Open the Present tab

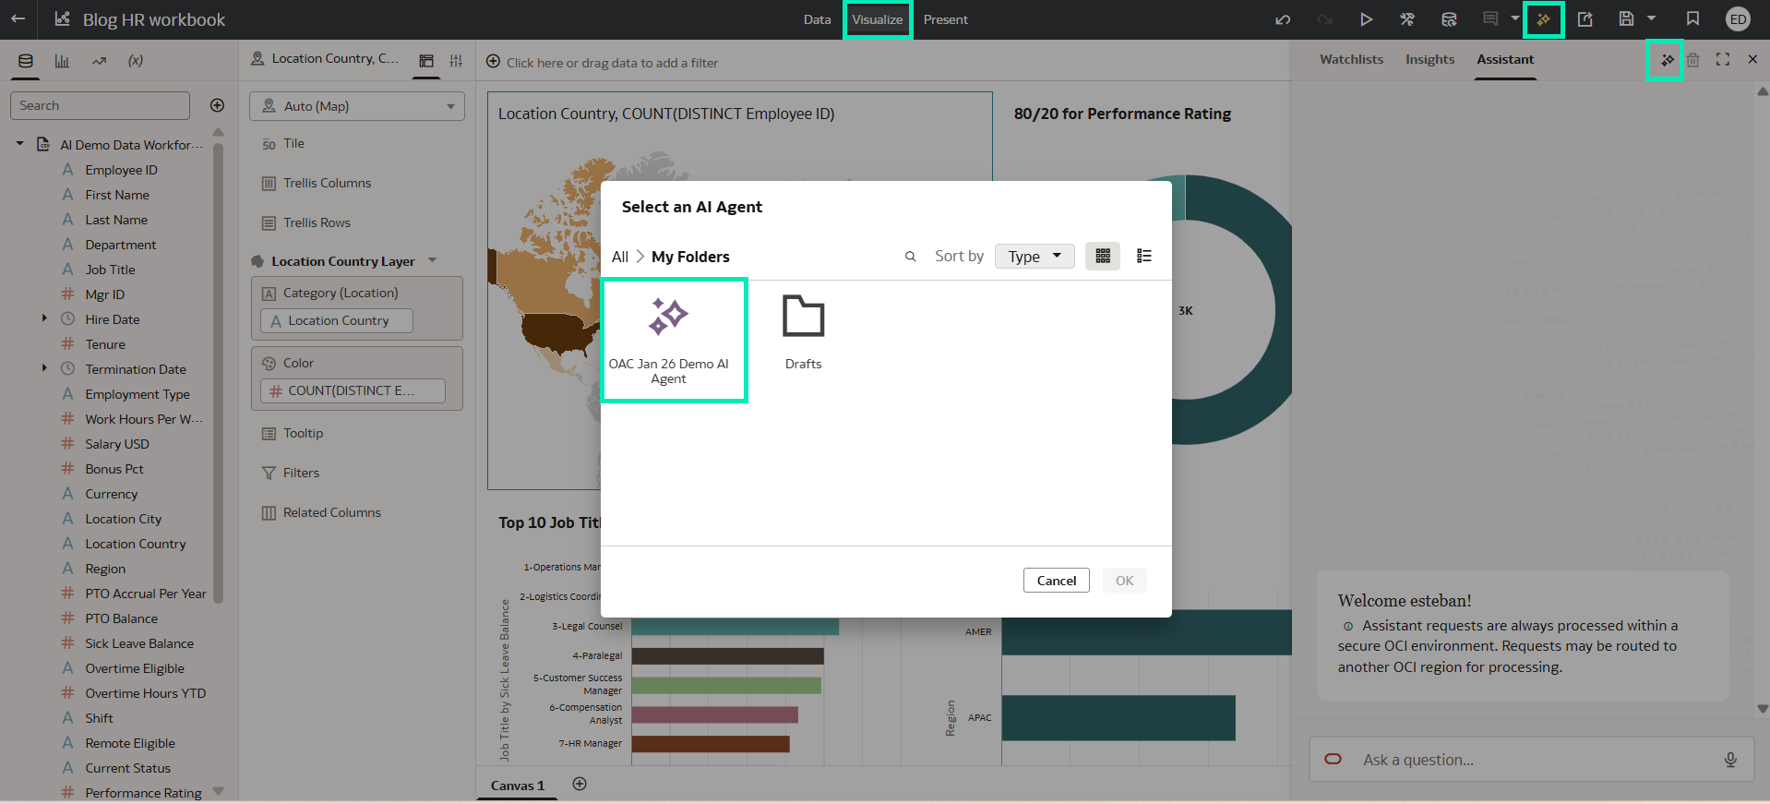[x=946, y=19]
